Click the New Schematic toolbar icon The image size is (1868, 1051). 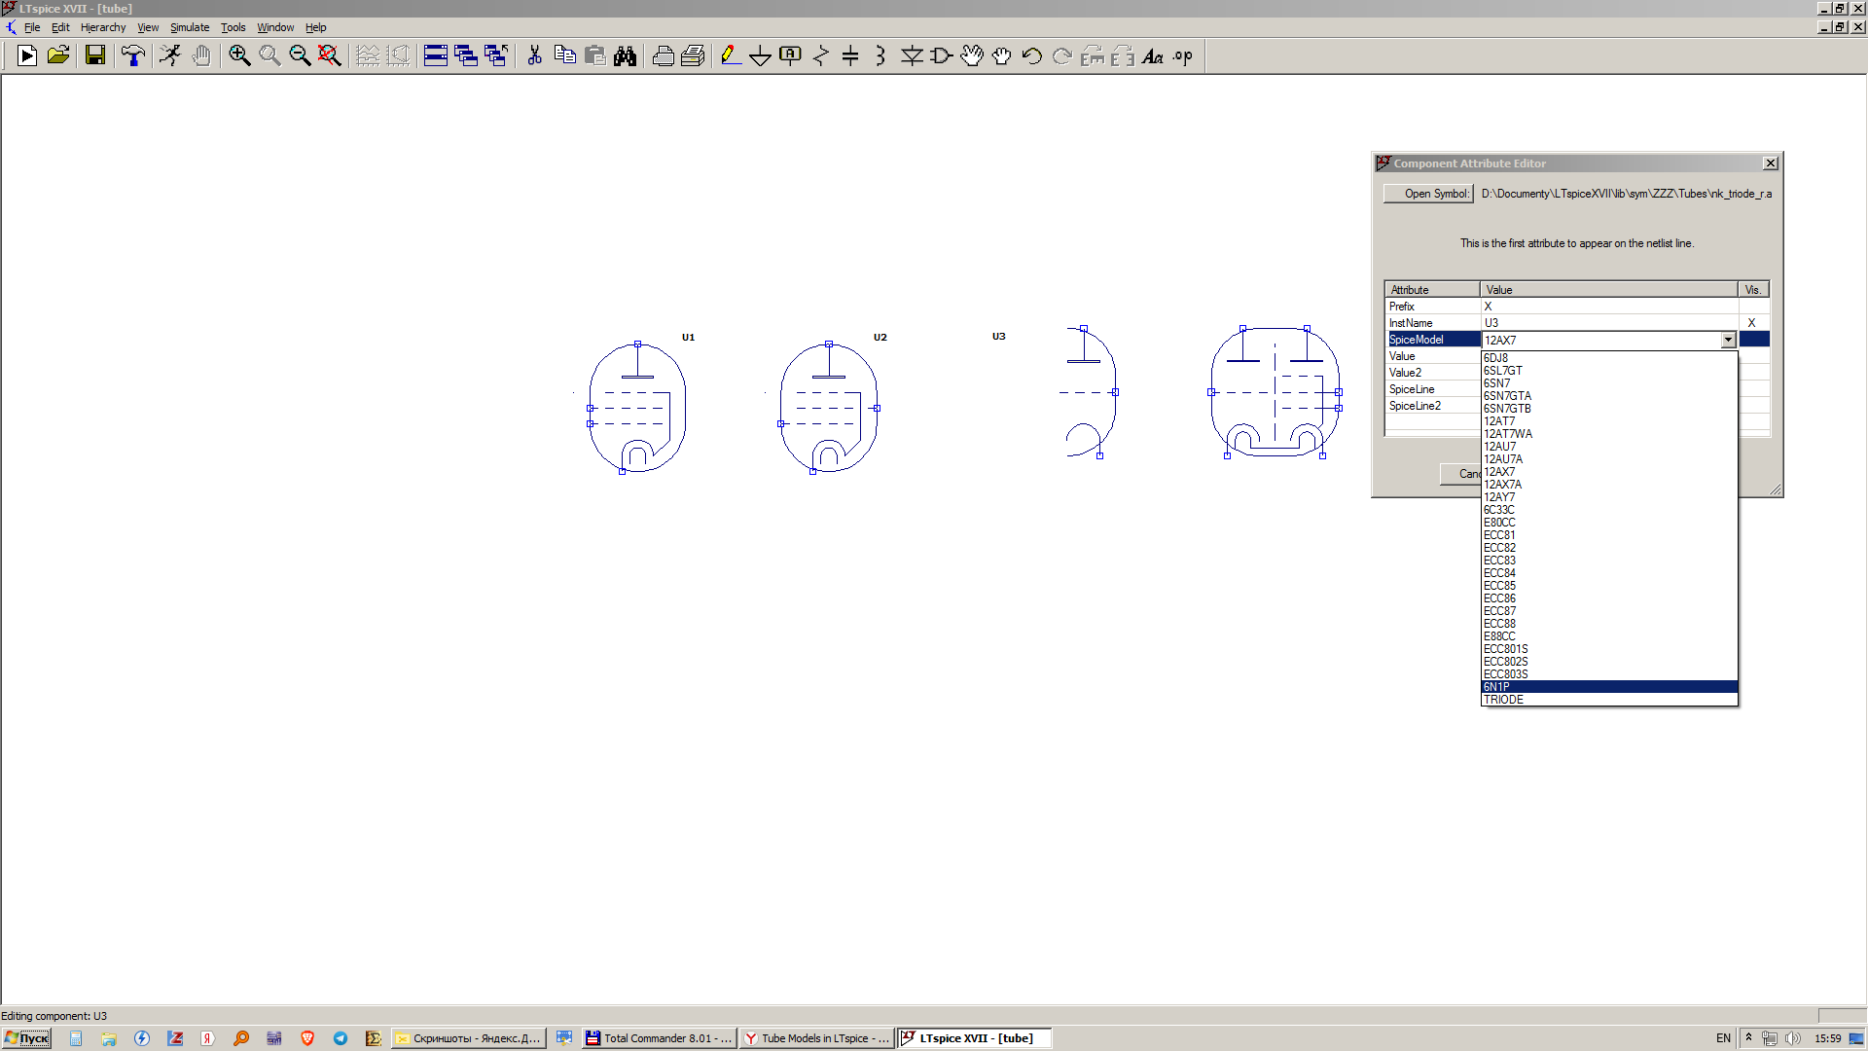click(27, 55)
